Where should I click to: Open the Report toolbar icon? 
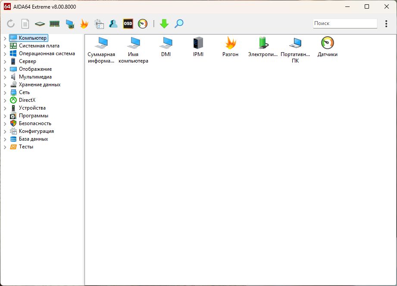[25, 24]
